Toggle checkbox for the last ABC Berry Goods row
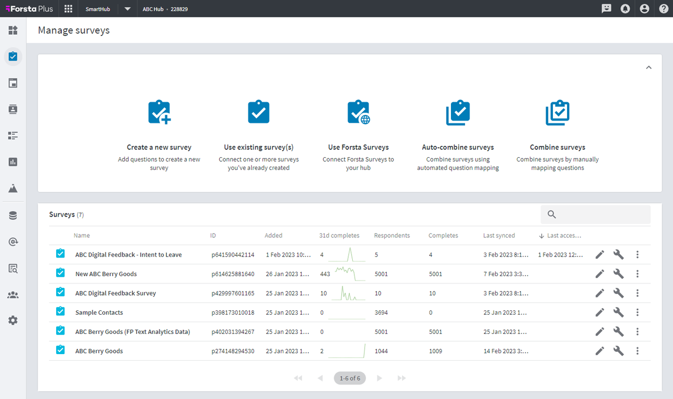 [x=61, y=350]
